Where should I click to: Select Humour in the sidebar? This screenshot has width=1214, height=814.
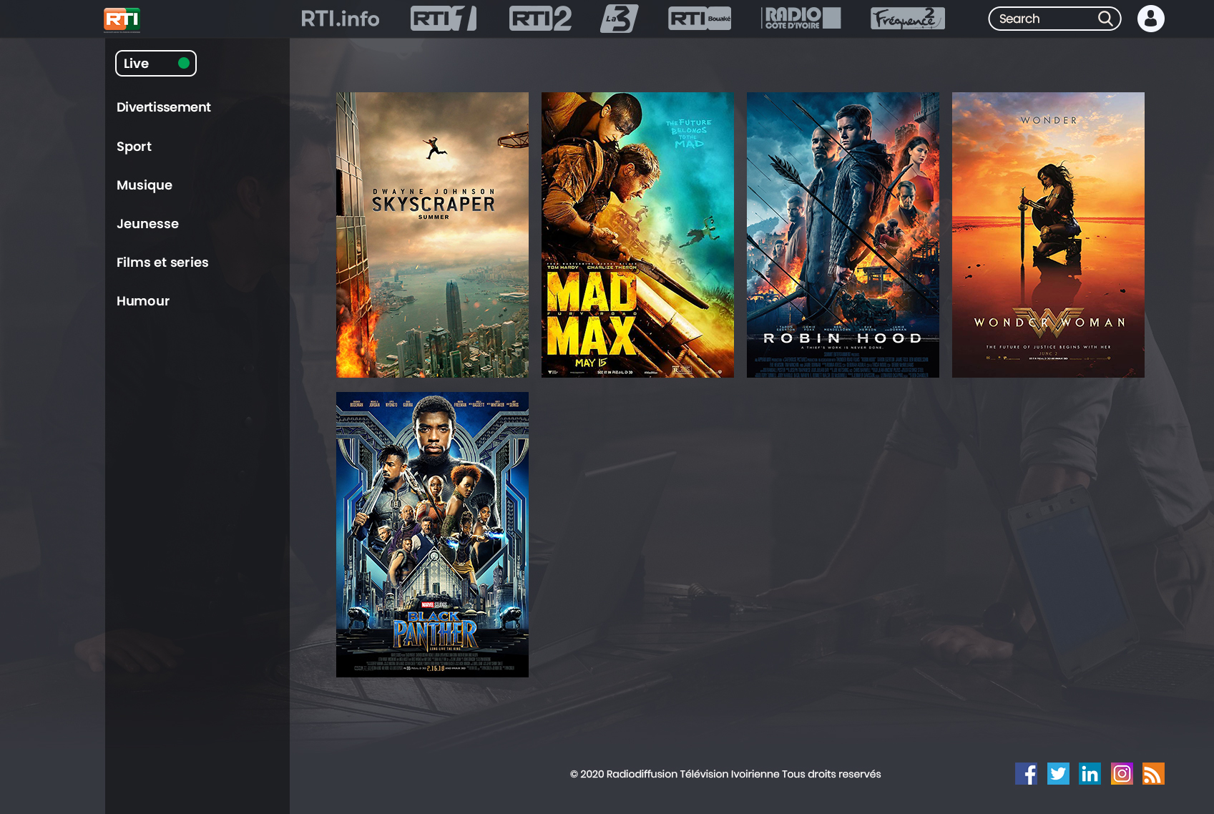click(x=143, y=301)
